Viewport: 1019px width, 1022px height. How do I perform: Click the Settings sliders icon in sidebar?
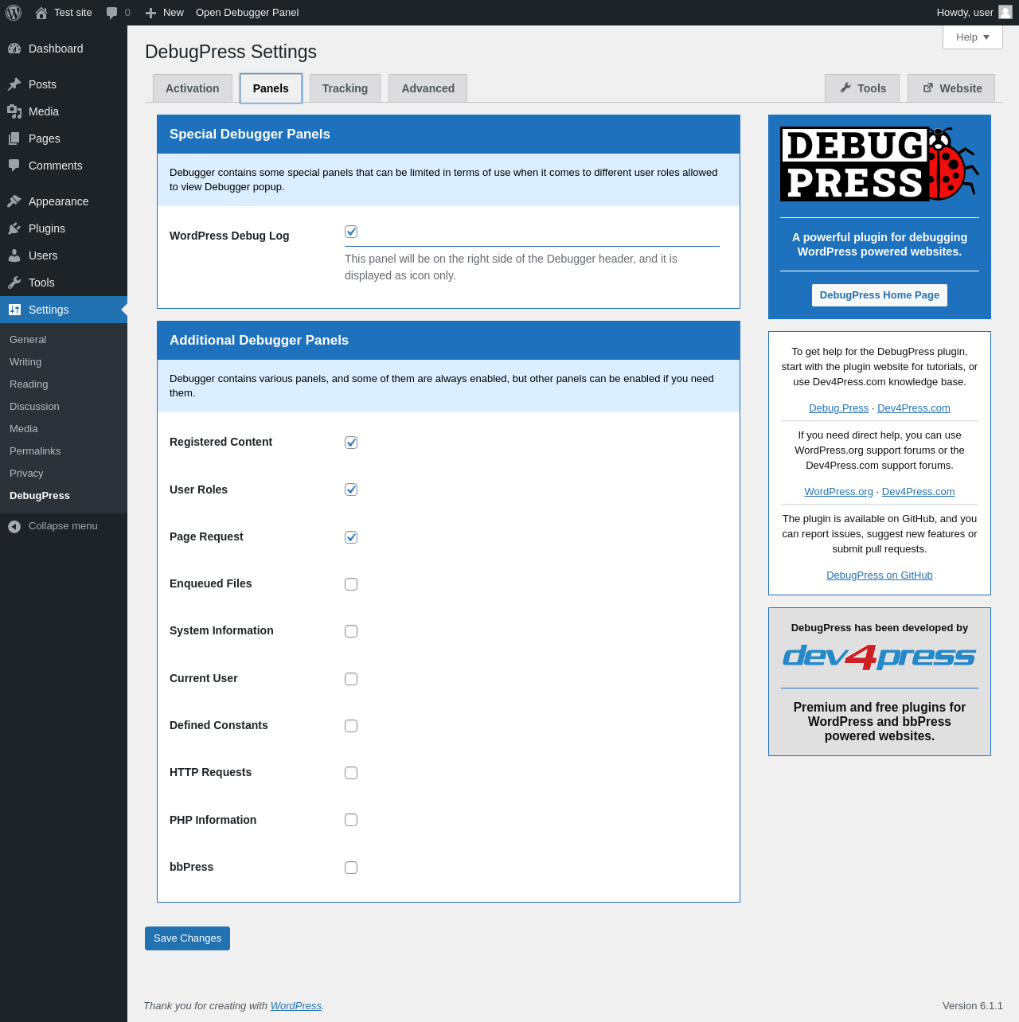(14, 310)
